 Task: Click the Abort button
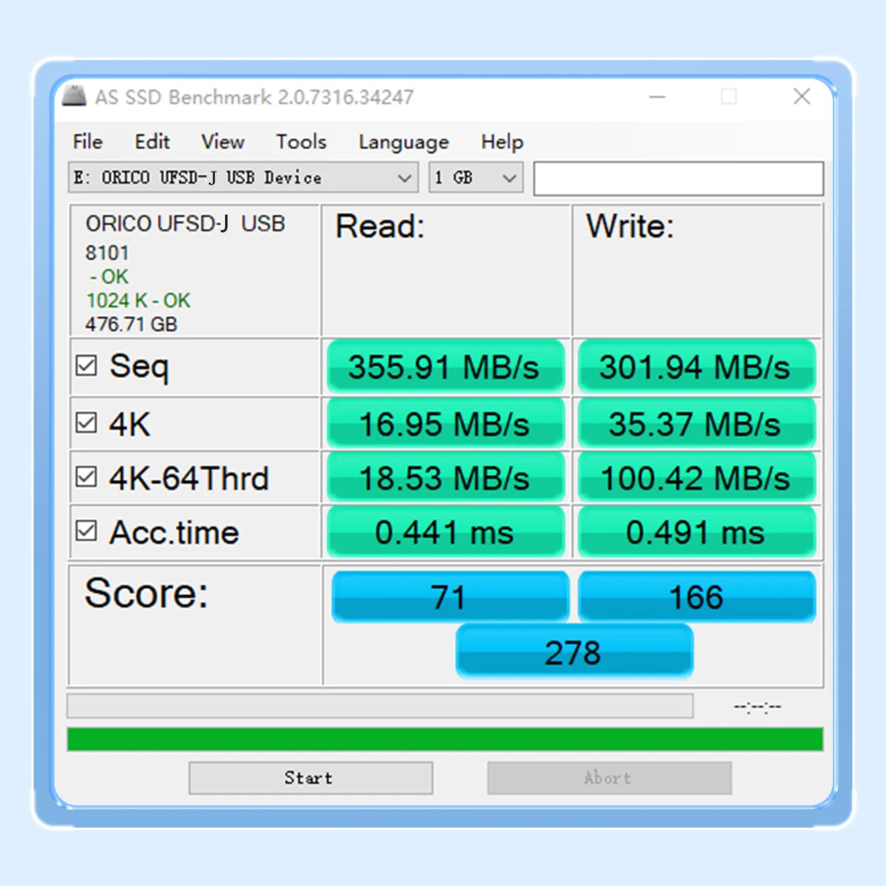click(608, 778)
